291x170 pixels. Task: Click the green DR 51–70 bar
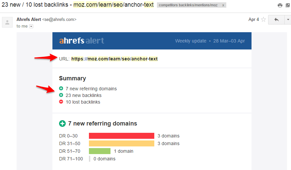click(x=100, y=151)
